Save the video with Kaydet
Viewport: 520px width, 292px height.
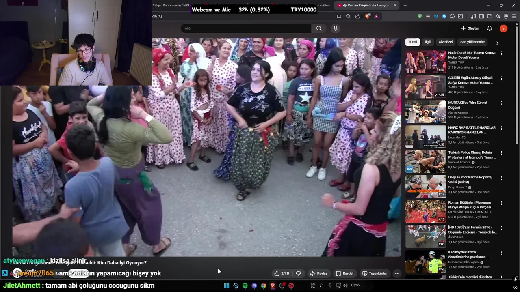344,273
